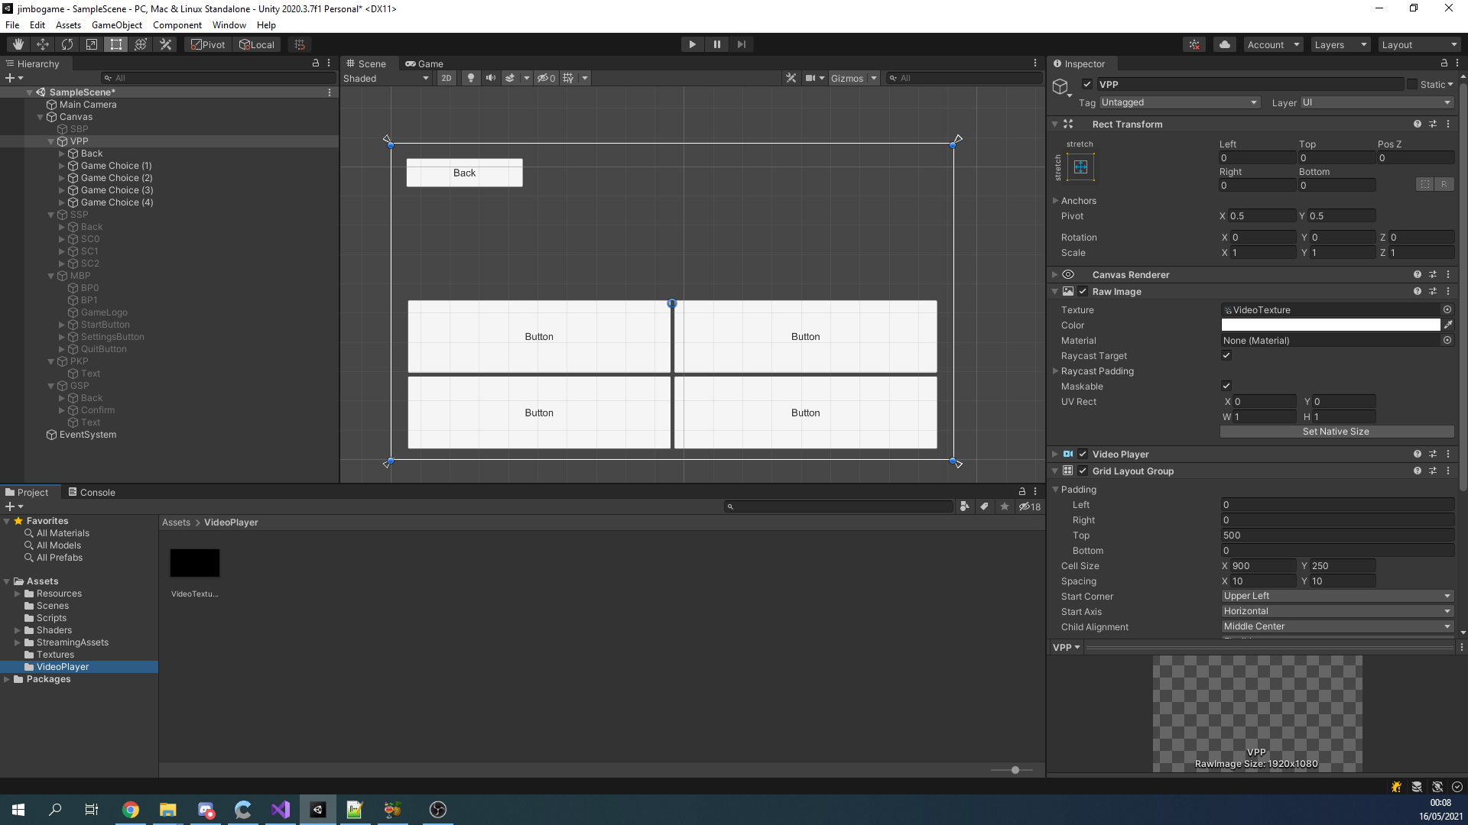The image size is (1468, 825).
Task: Toggle the Static checkbox
Action: 1412,84
